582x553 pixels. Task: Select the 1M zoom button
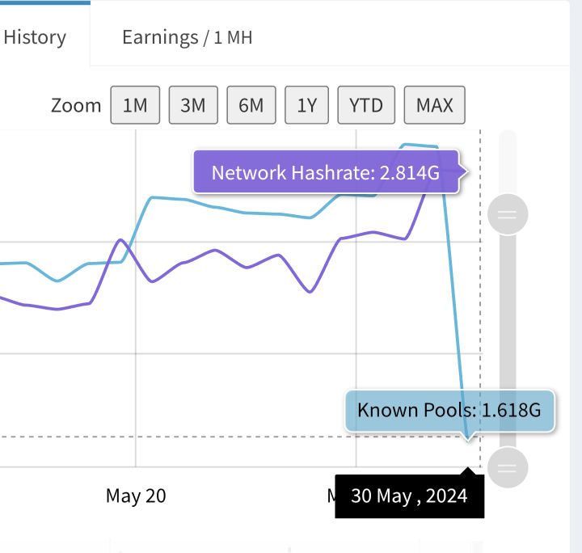point(135,105)
